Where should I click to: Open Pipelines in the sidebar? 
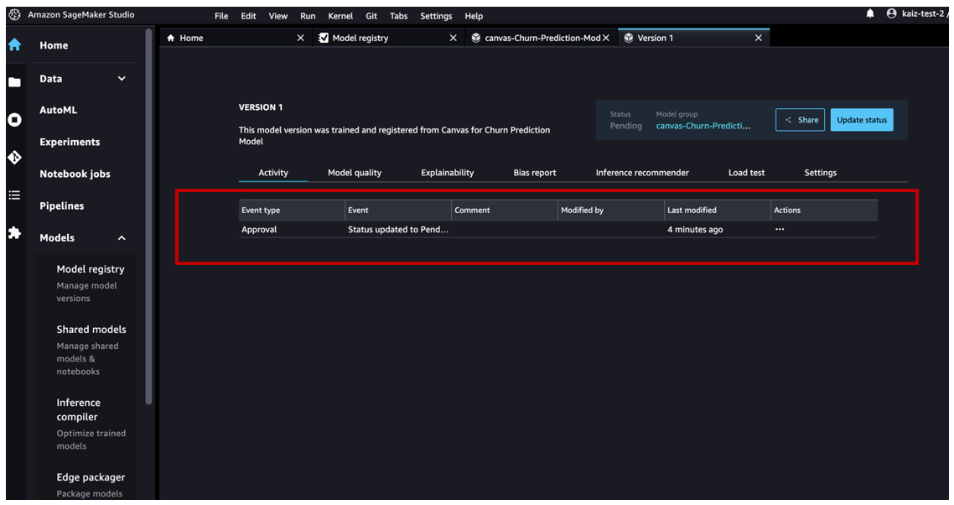[62, 206]
